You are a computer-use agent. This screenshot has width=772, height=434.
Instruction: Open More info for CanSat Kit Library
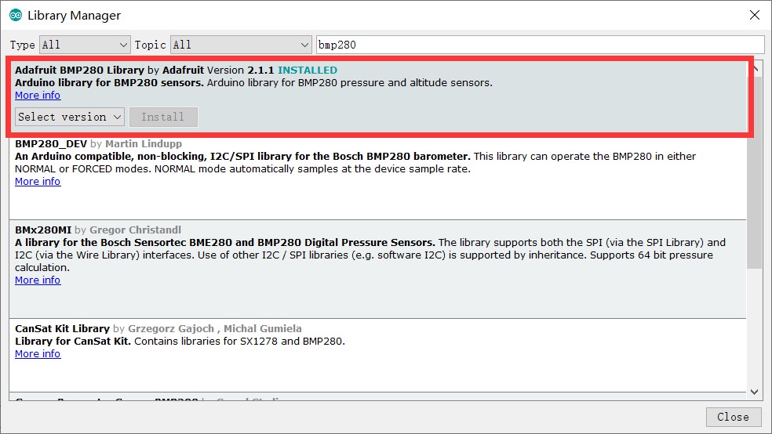point(38,354)
